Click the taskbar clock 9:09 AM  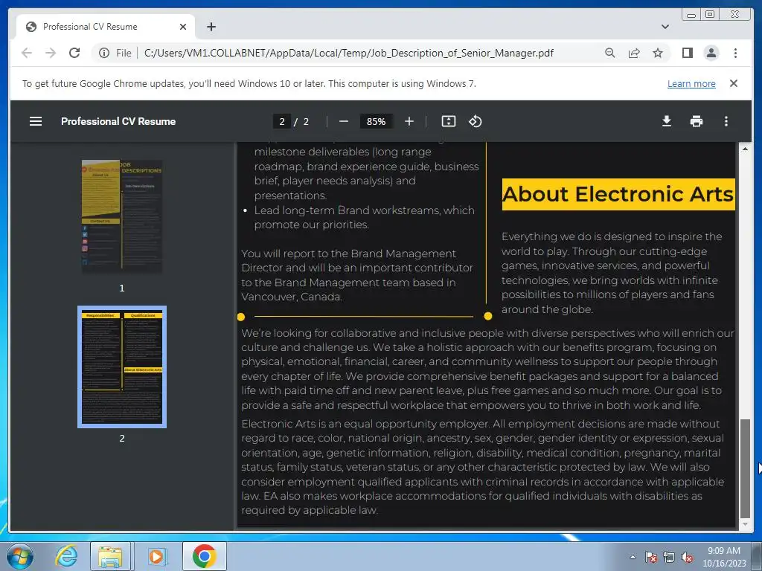pyautogui.click(x=723, y=551)
